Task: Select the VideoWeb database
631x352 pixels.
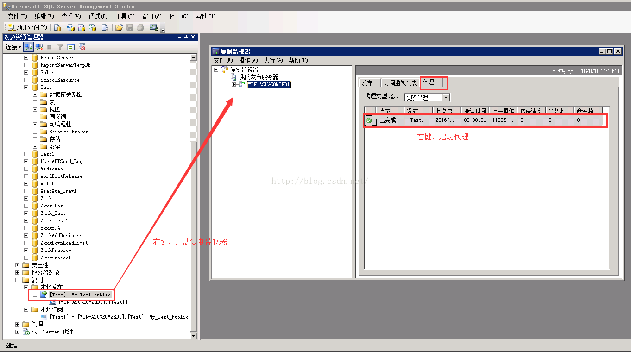Action: [51, 169]
